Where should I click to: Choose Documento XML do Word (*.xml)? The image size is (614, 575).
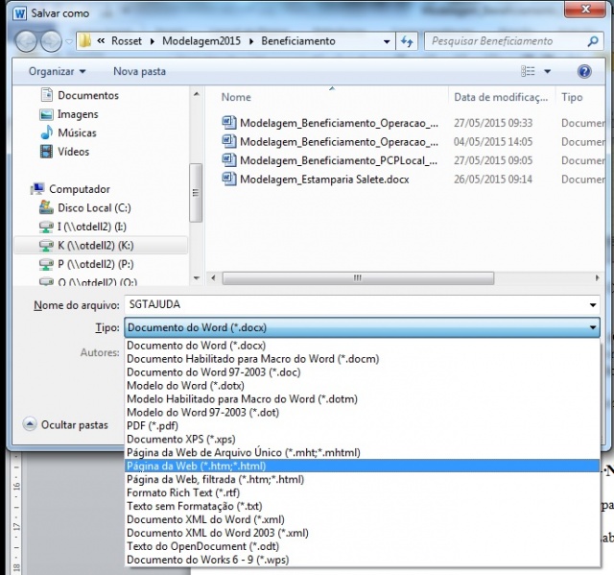[x=363, y=519]
